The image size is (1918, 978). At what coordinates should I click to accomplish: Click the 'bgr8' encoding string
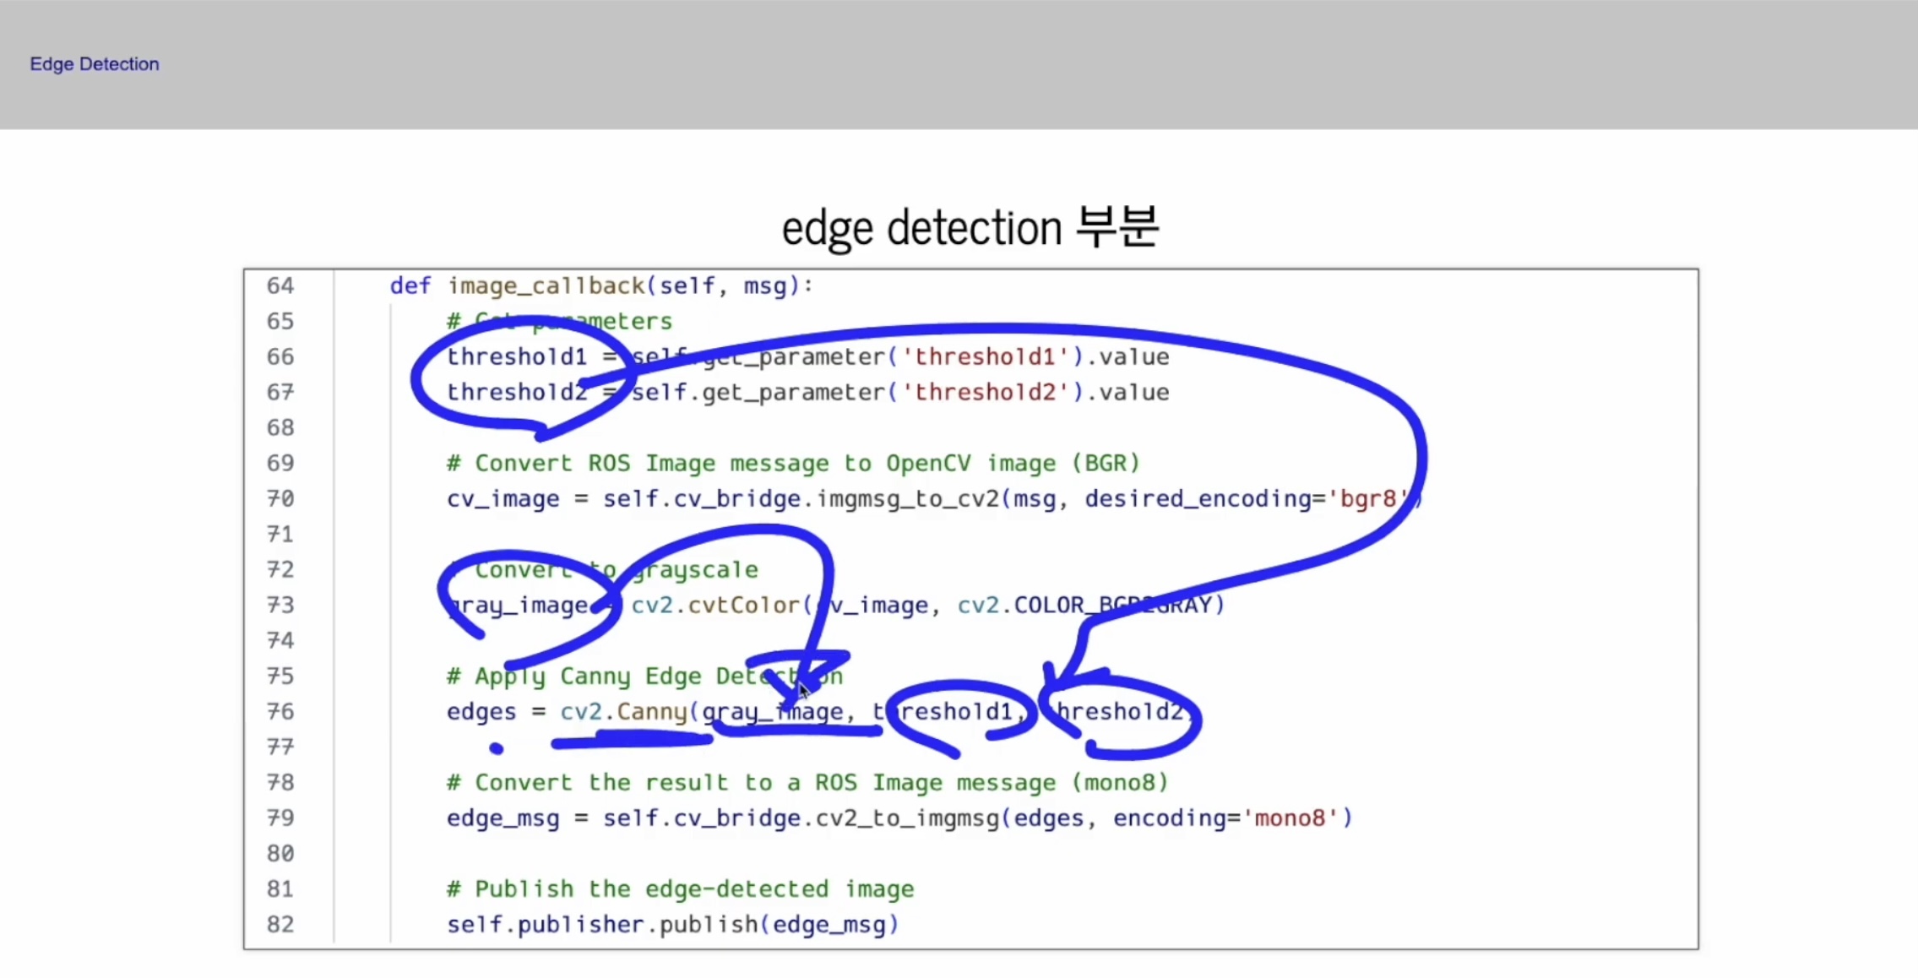tap(1367, 499)
